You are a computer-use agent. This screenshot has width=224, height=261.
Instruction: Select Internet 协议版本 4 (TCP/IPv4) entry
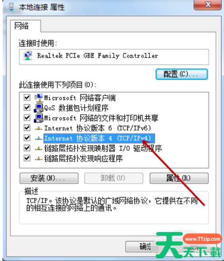coord(99,138)
